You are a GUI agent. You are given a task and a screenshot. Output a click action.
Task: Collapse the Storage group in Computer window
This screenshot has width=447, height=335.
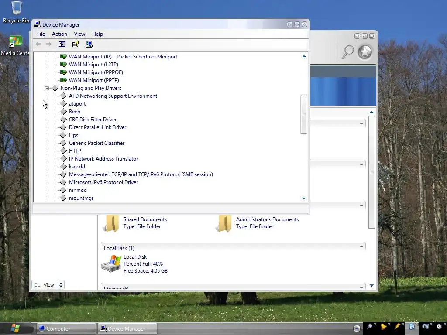[361, 287]
